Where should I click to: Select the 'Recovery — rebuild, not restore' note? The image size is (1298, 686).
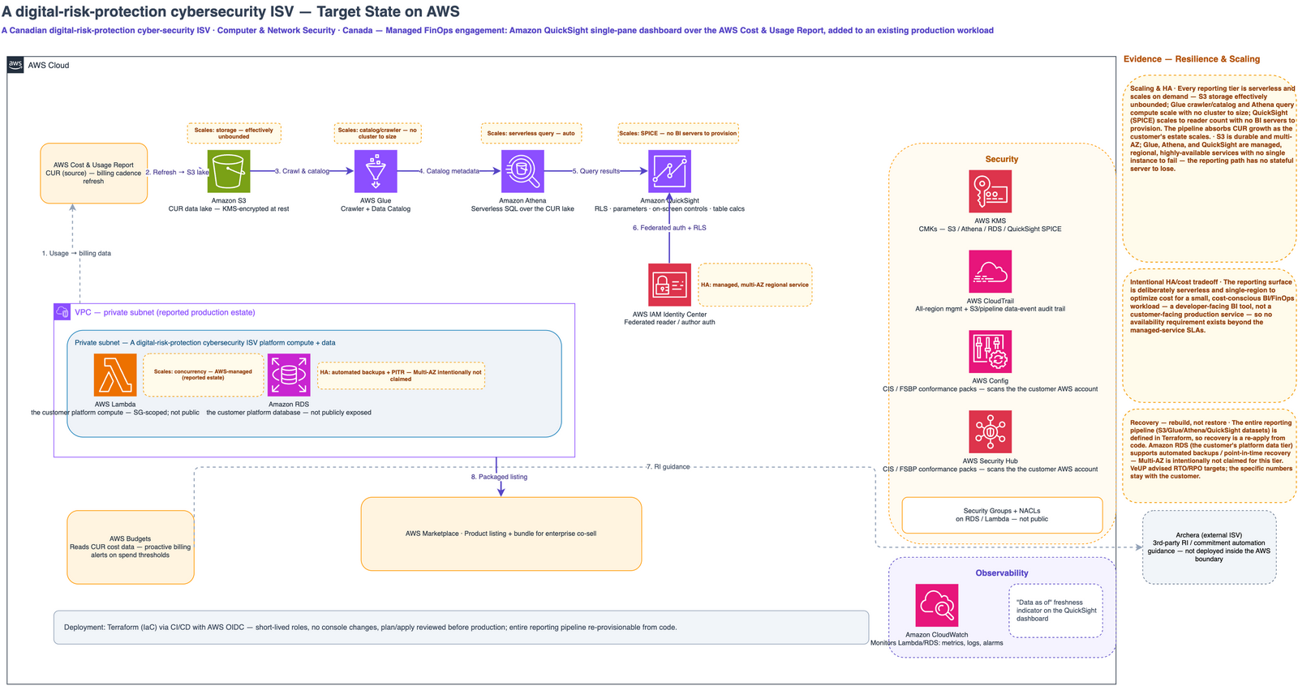click(x=1210, y=457)
